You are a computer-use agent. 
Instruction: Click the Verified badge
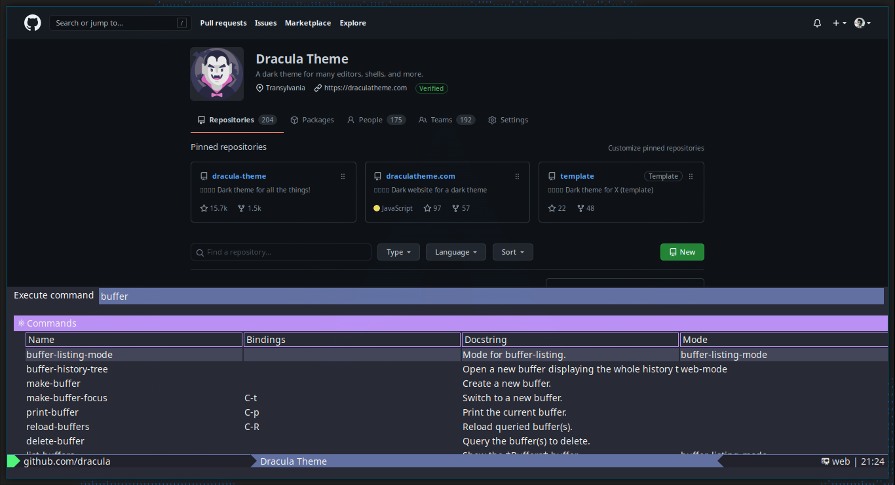(x=432, y=88)
